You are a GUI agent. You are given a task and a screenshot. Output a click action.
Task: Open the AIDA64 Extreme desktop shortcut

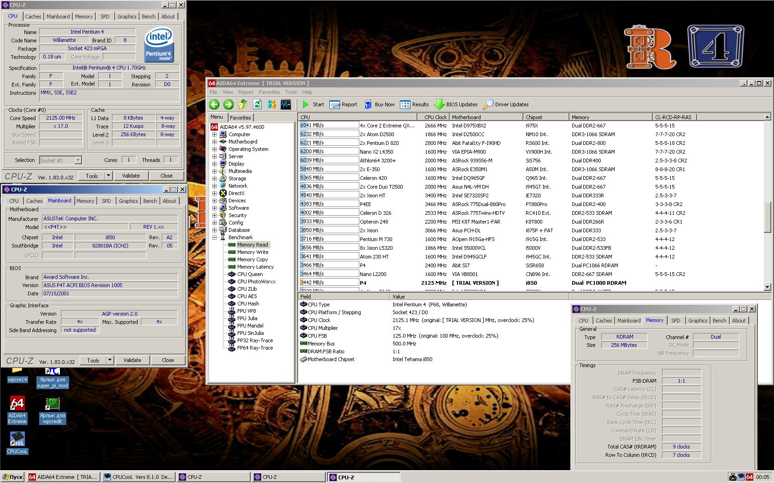point(17,410)
